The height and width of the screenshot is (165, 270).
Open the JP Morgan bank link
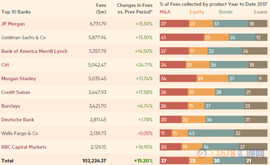[x=13, y=24]
